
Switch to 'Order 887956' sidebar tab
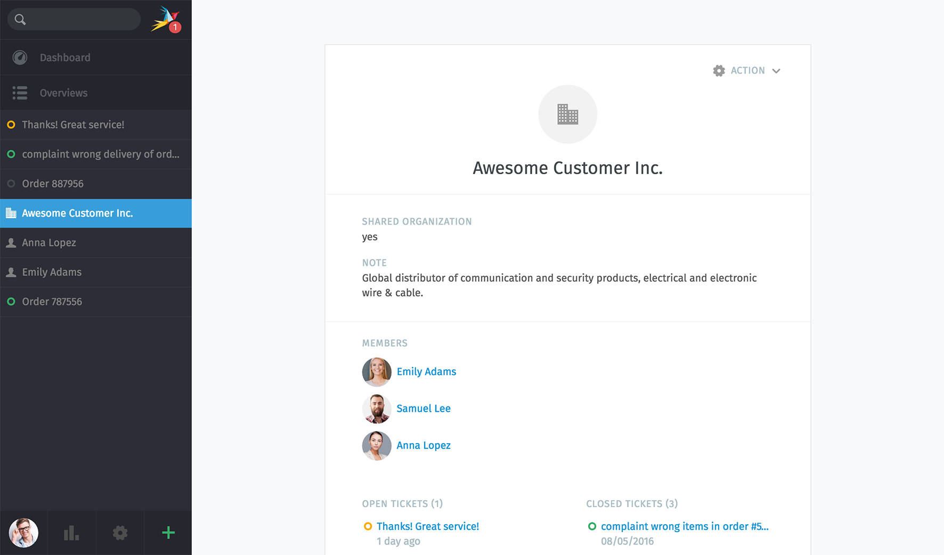point(53,184)
